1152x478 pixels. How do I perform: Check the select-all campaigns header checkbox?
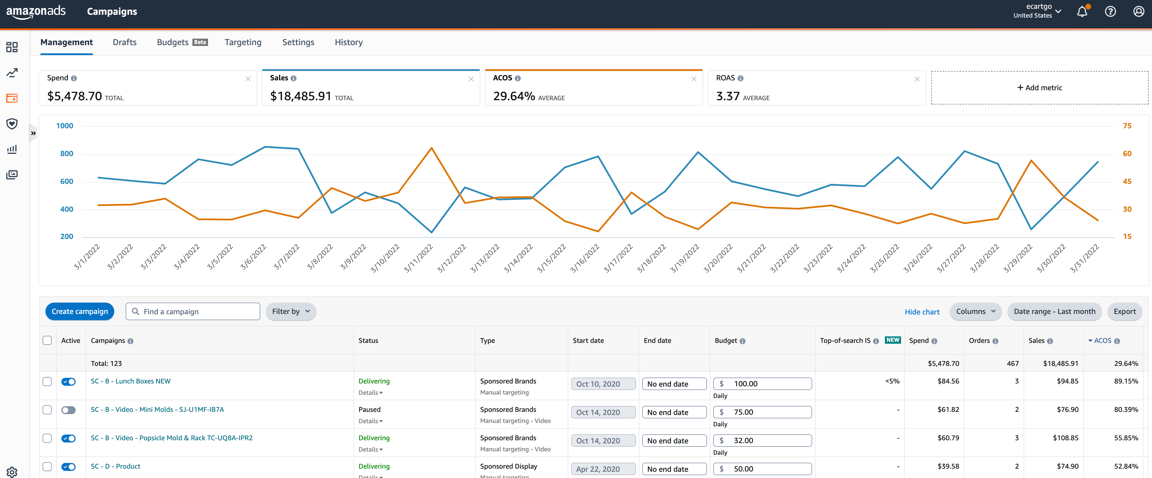[x=47, y=340]
